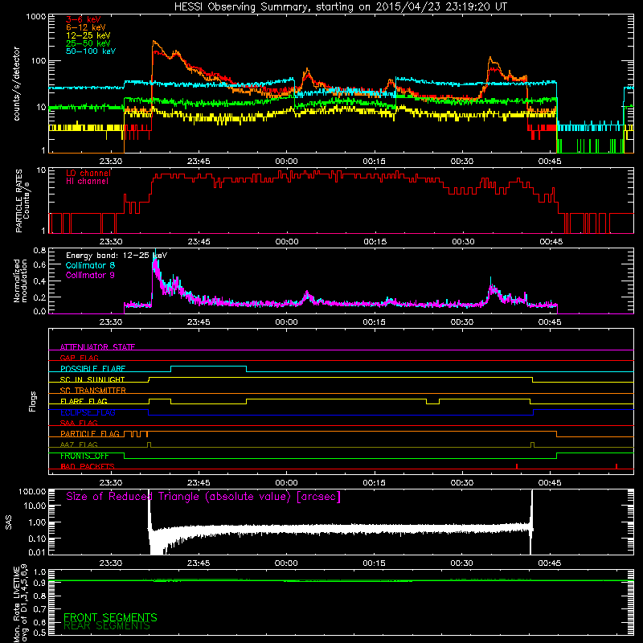Click the 00:30 time label under modulation plot

click(x=462, y=322)
